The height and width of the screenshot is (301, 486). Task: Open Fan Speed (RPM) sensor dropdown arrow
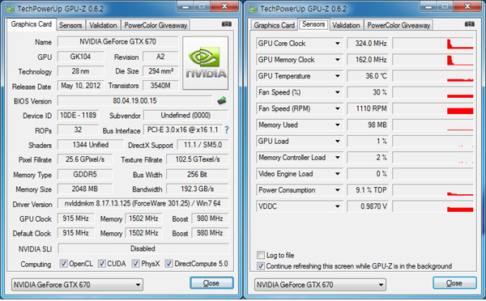[338, 108]
